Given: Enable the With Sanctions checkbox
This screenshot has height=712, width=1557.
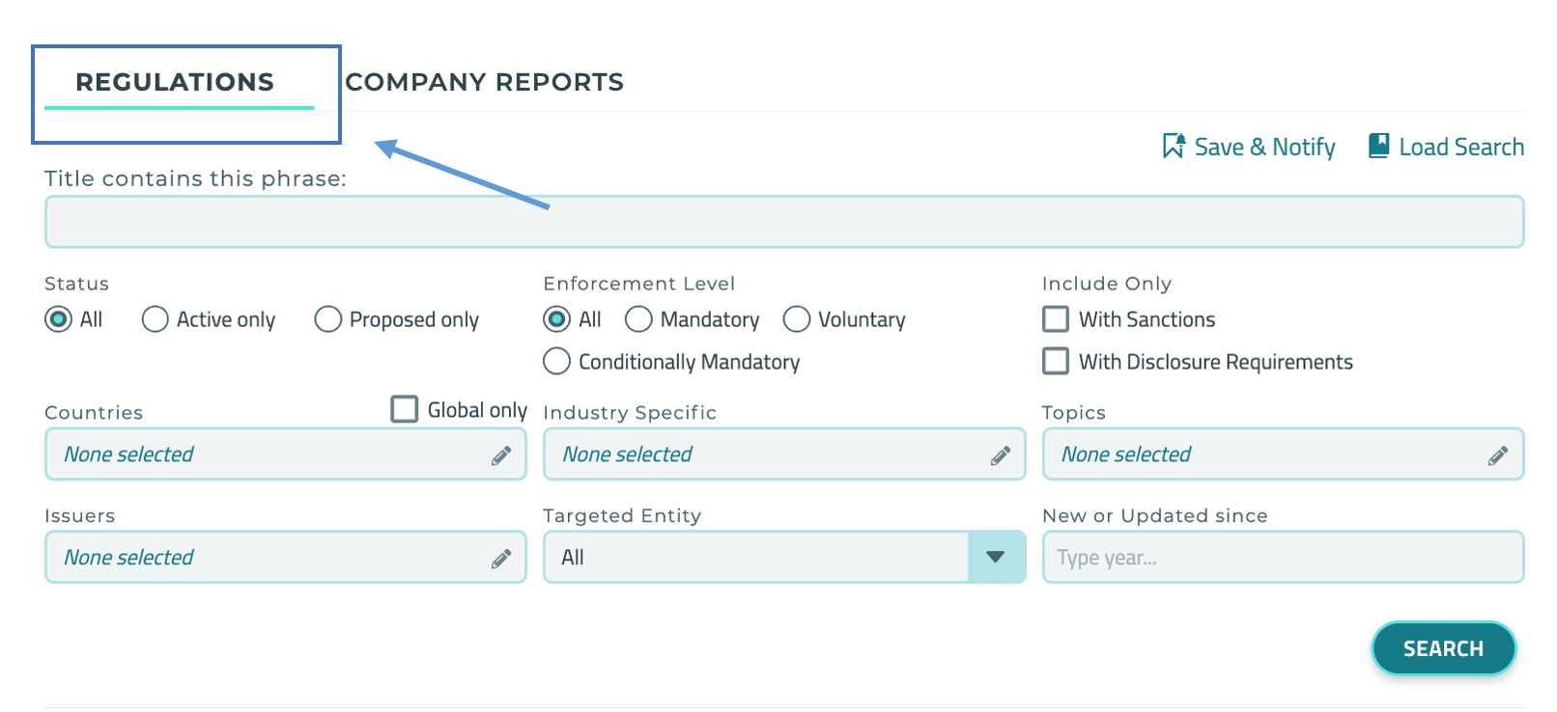Looking at the screenshot, I should [x=1056, y=319].
